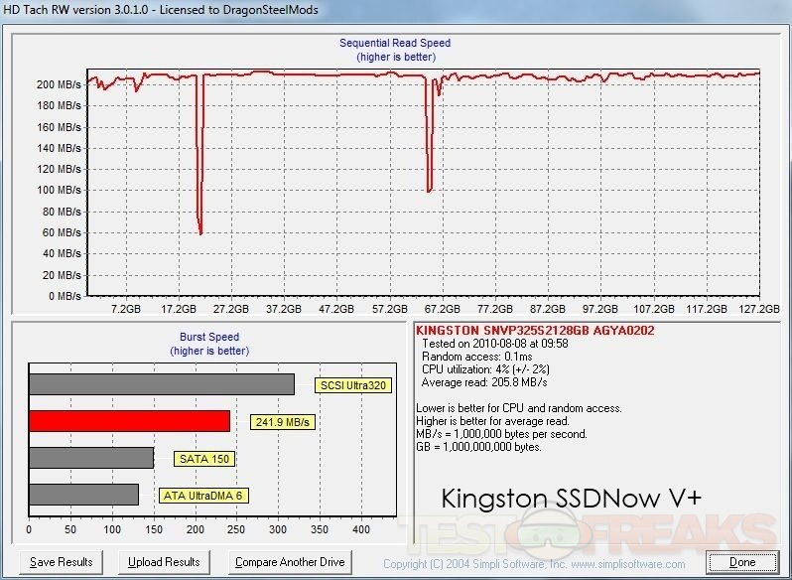Click the read graph dip near 67.2GB

[430, 189]
